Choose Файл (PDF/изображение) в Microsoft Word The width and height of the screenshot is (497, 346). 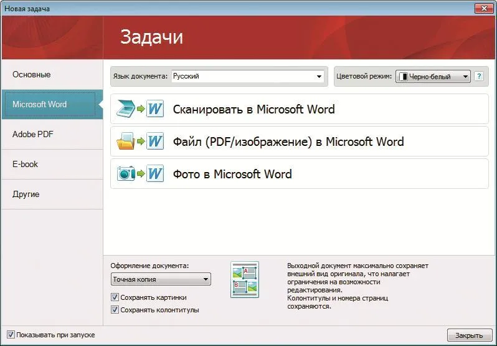coord(299,141)
